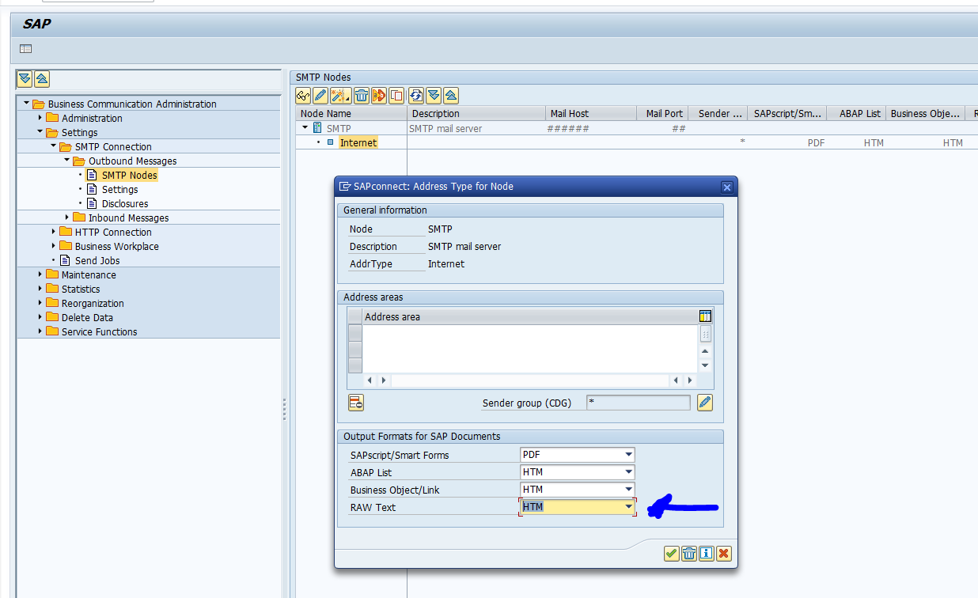Select the Display glasses icon in SMTP toolbar
Screen dimensions: 978x598
(303, 96)
